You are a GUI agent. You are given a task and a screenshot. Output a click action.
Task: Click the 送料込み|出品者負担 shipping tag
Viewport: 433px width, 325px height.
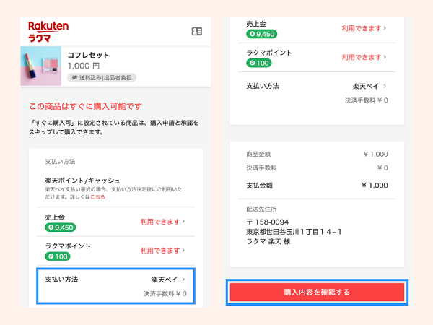pos(102,78)
